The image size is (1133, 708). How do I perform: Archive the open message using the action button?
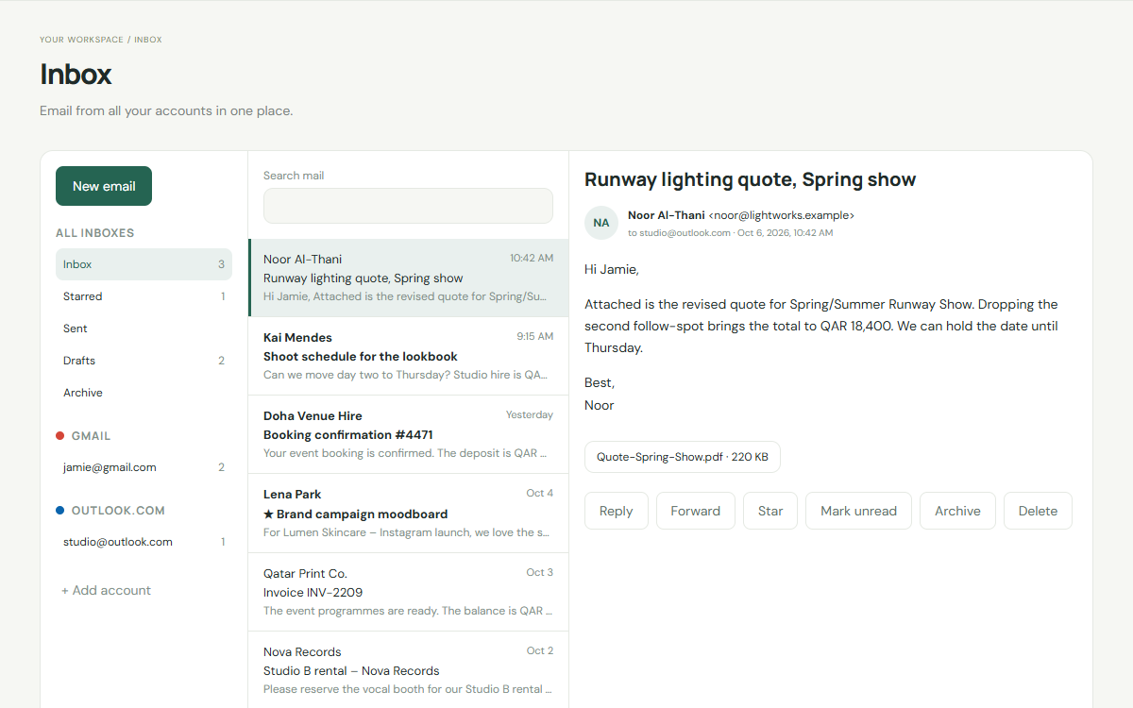click(957, 511)
